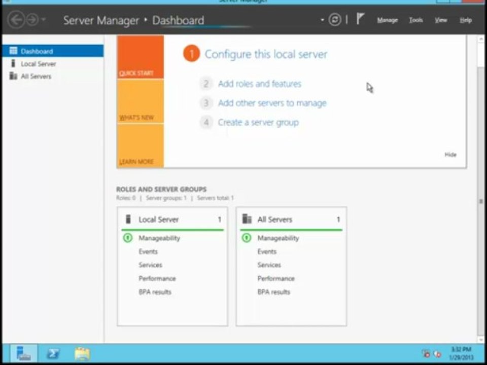The height and width of the screenshot is (365, 487).
Task: Open Events in the All Servers tile
Action: coord(267,251)
